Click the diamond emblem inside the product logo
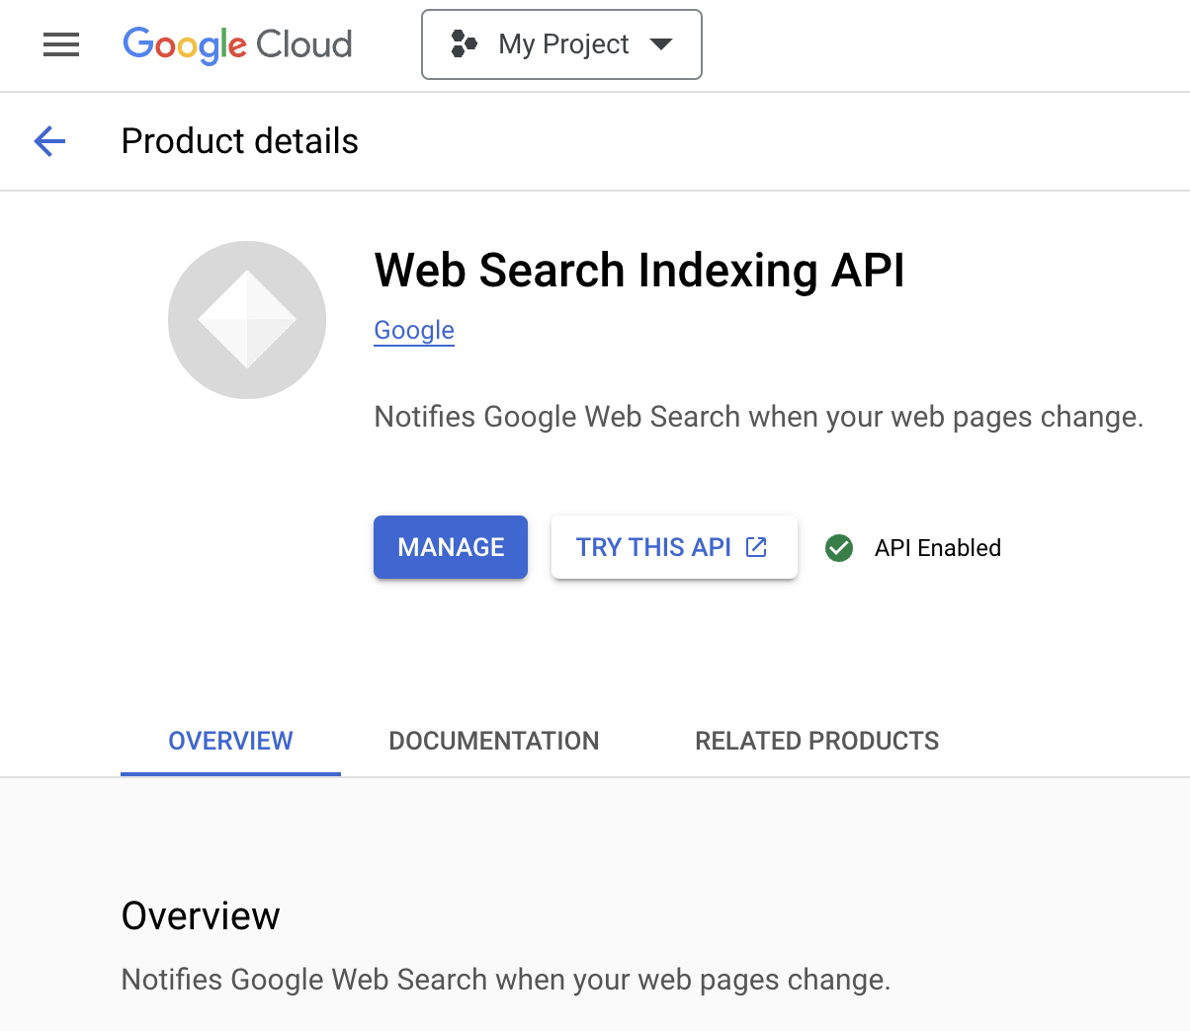 pos(247,319)
